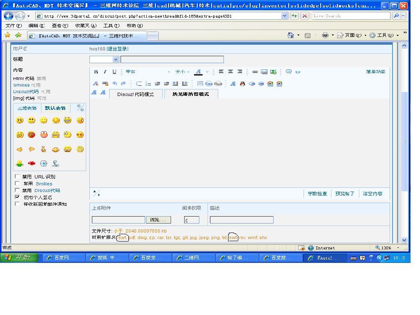Click the IE Print toolbar icon
Viewport: 420px width, 315px height.
325,35
